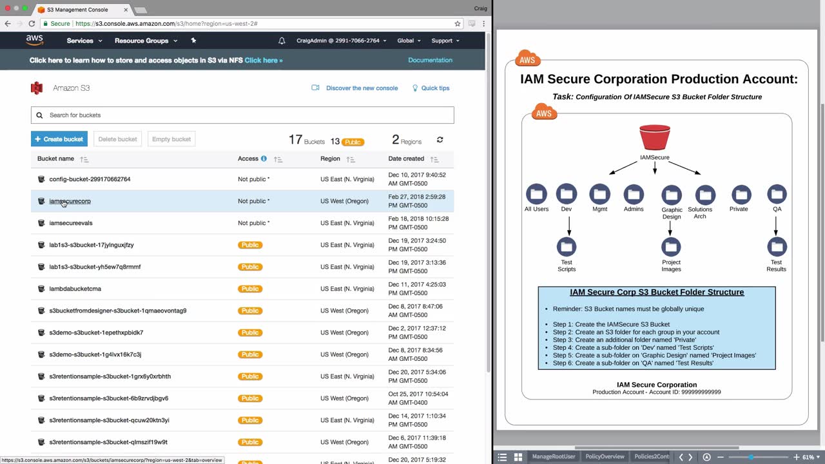Screen dimensions: 825x464
Task: Open the 61% zoom level dropdown
Action: pos(811,457)
